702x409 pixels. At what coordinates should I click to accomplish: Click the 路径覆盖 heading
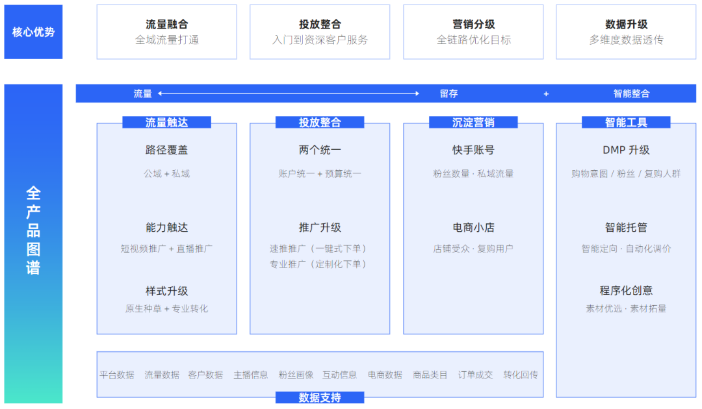(166, 150)
